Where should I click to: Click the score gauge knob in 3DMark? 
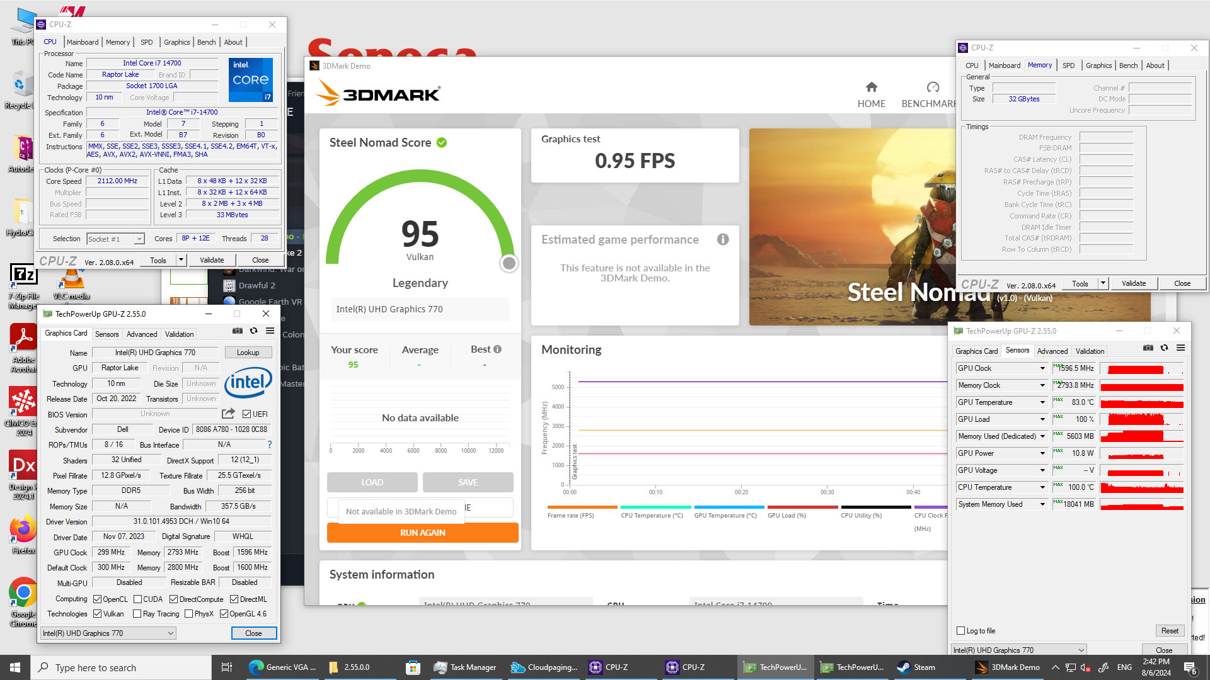point(509,263)
